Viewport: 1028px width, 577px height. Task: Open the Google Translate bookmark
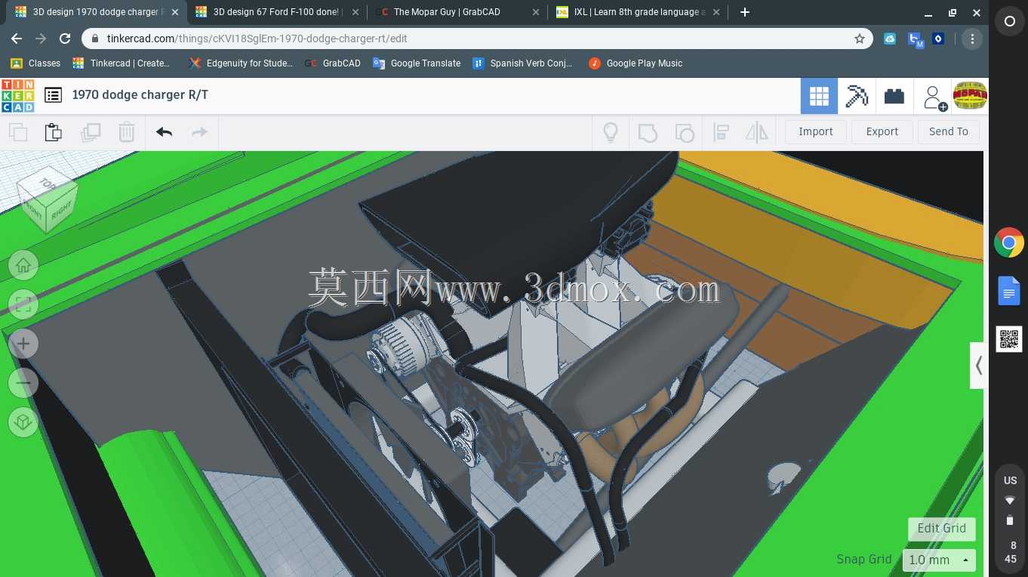417,63
